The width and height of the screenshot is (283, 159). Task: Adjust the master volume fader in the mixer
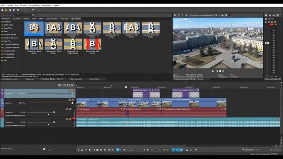(267, 43)
